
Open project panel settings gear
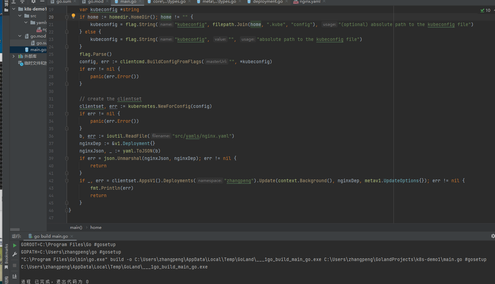[33, 2]
